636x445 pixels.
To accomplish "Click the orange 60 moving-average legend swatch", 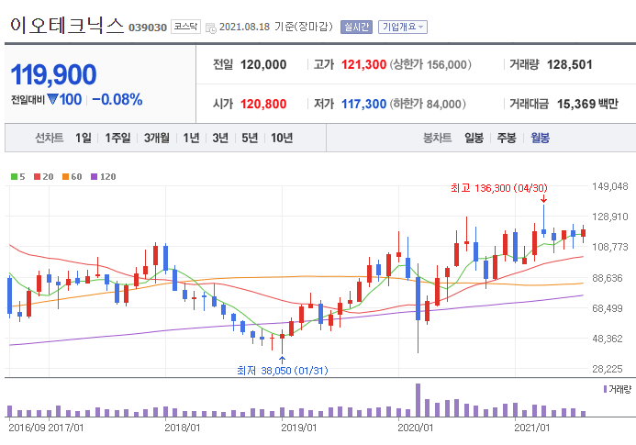I will click(x=66, y=176).
